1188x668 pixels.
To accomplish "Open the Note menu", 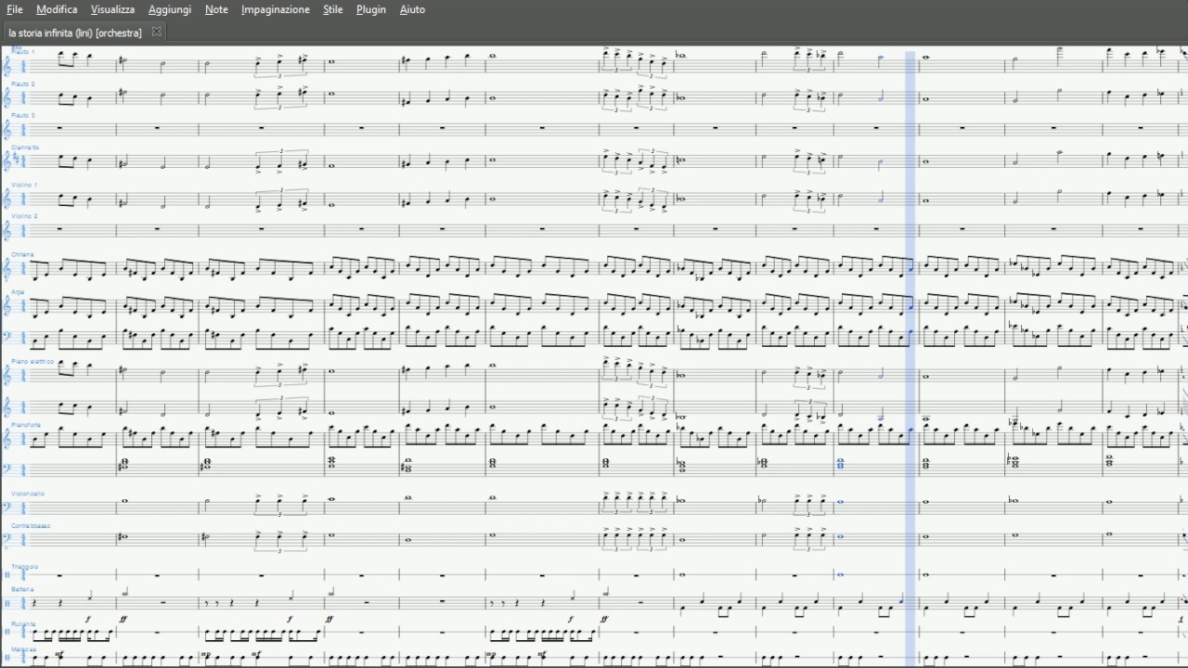I will click(x=216, y=9).
